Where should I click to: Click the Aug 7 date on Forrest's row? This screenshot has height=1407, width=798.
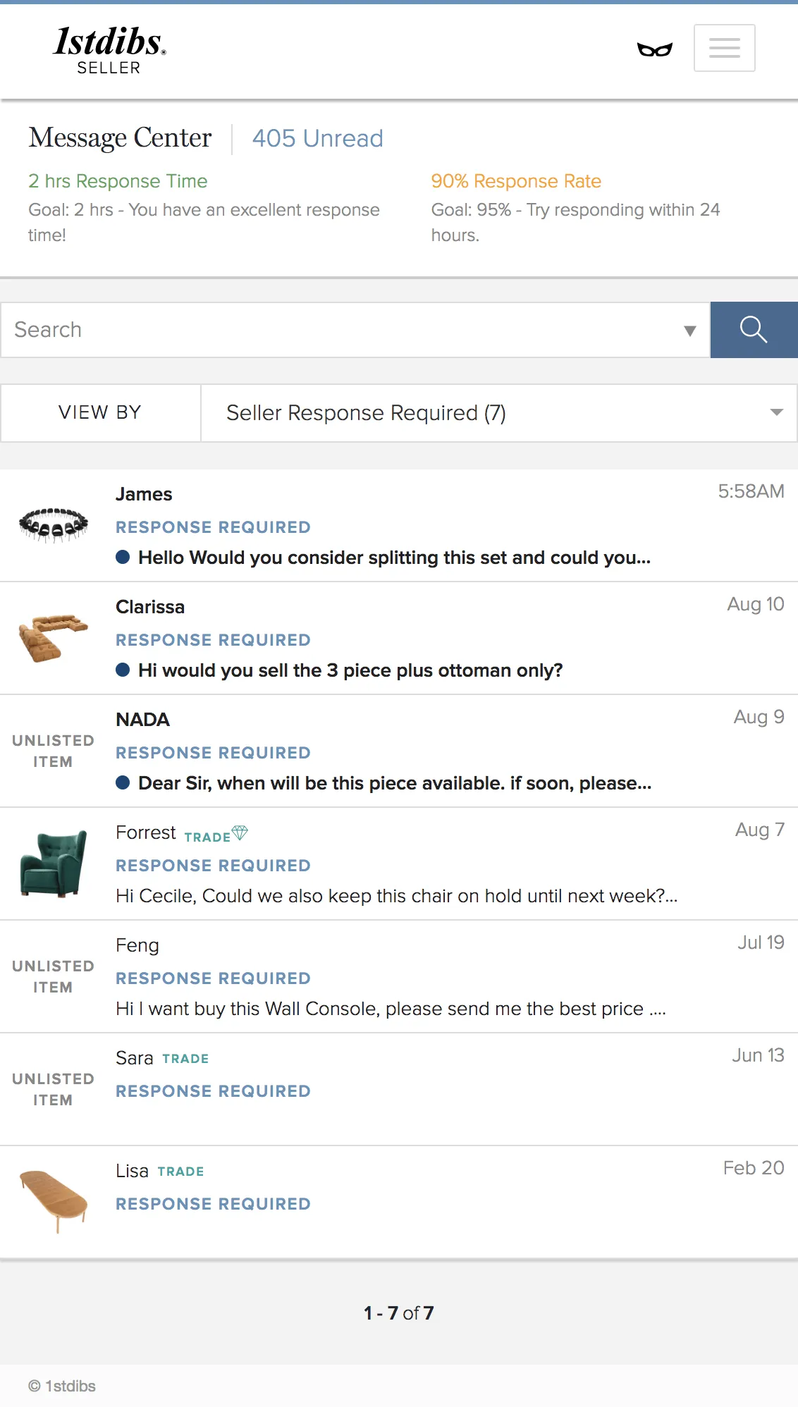tap(760, 830)
